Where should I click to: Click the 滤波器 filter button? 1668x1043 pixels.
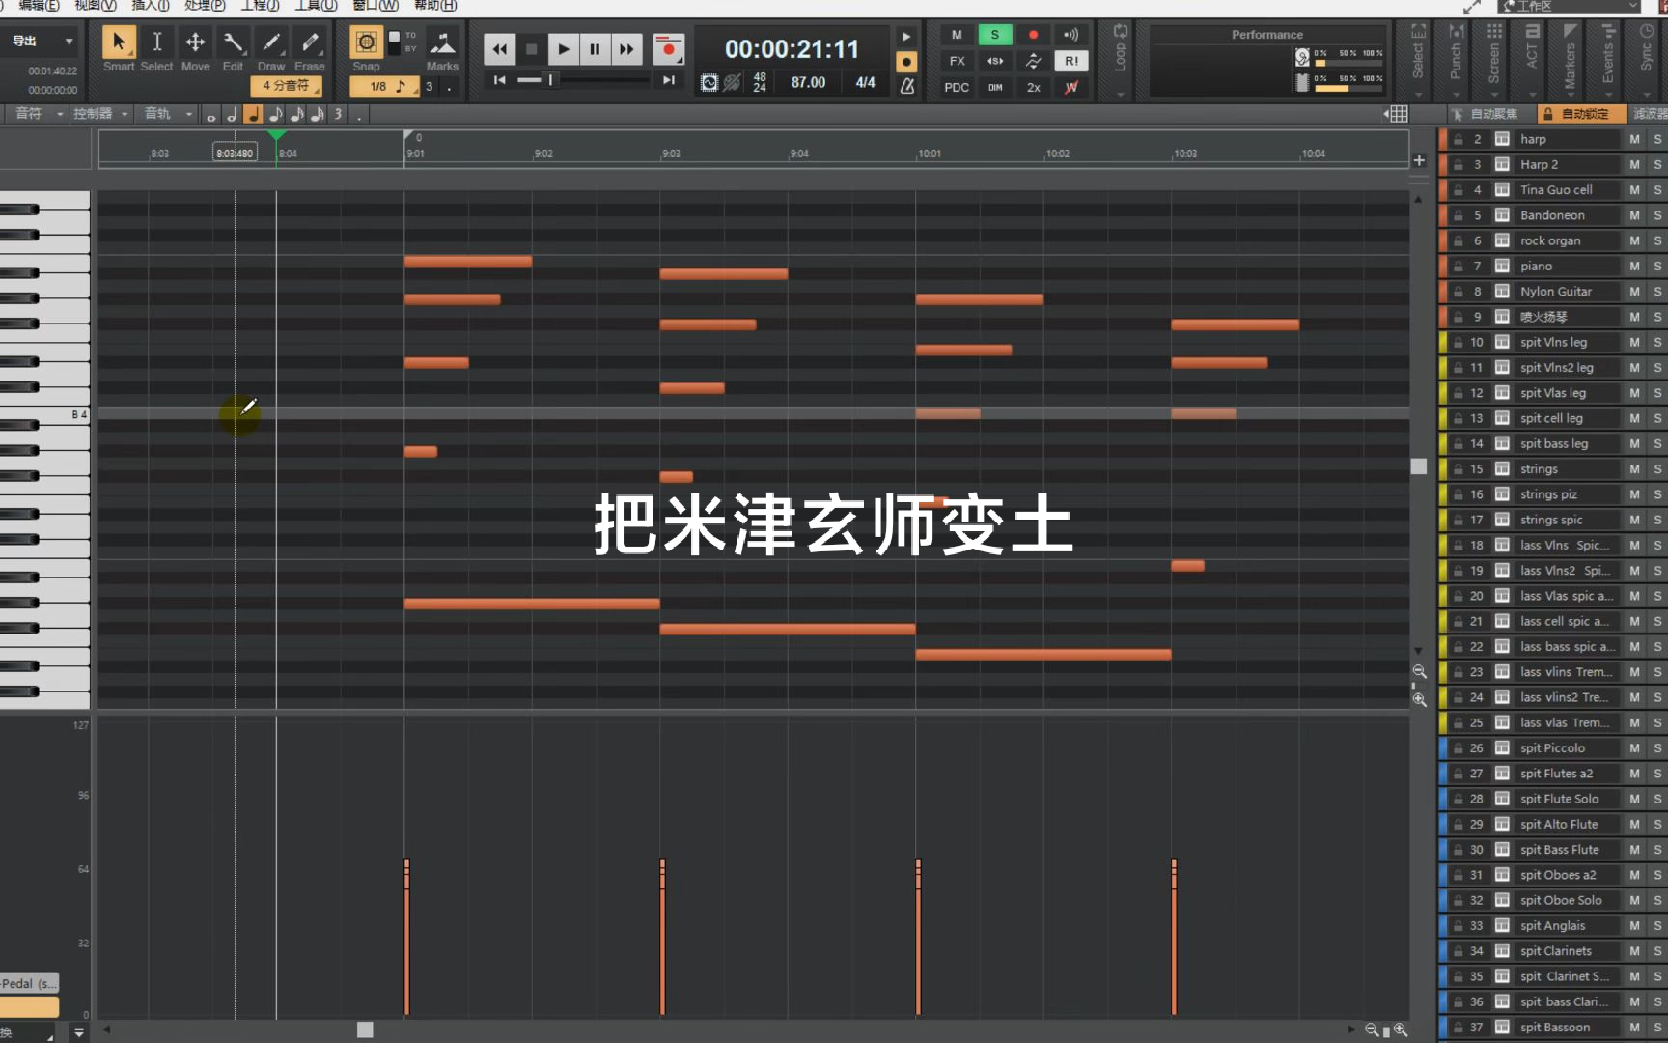[1649, 114]
